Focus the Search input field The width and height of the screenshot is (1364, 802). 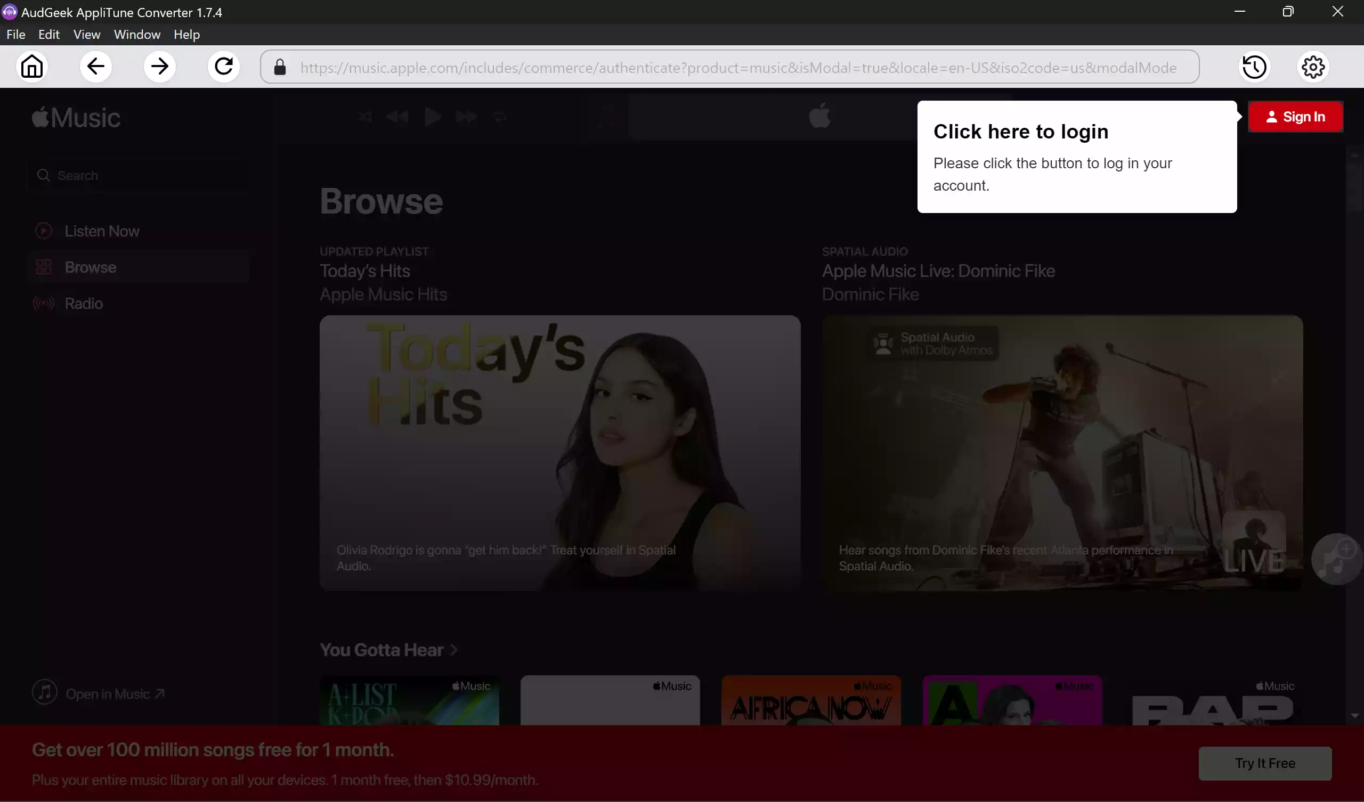click(x=137, y=175)
